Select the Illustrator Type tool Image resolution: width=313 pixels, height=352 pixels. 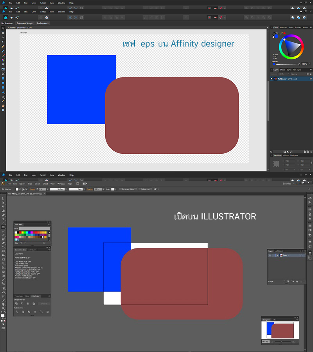click(3, 219)
